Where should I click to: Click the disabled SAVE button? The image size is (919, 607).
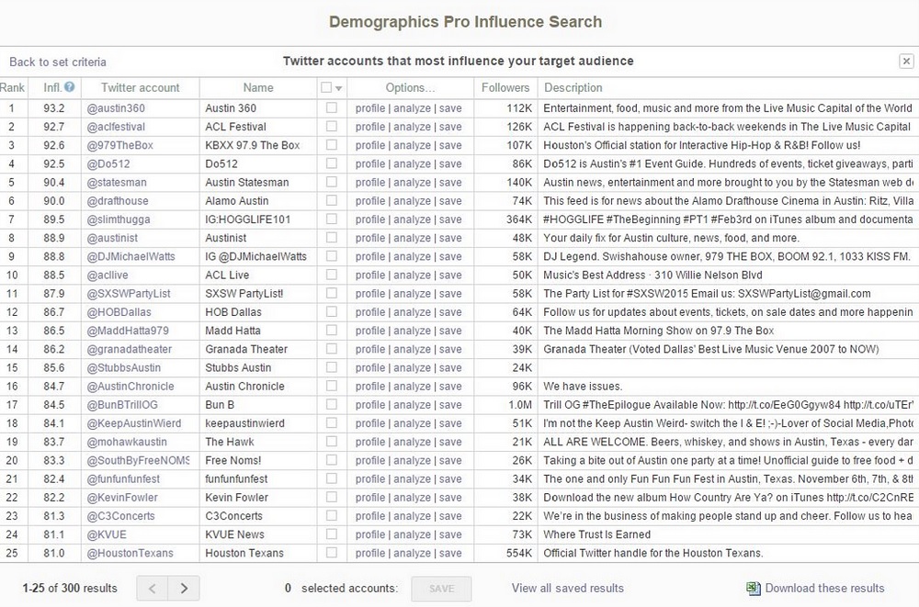pyautogui.click(x=441, y=589)
